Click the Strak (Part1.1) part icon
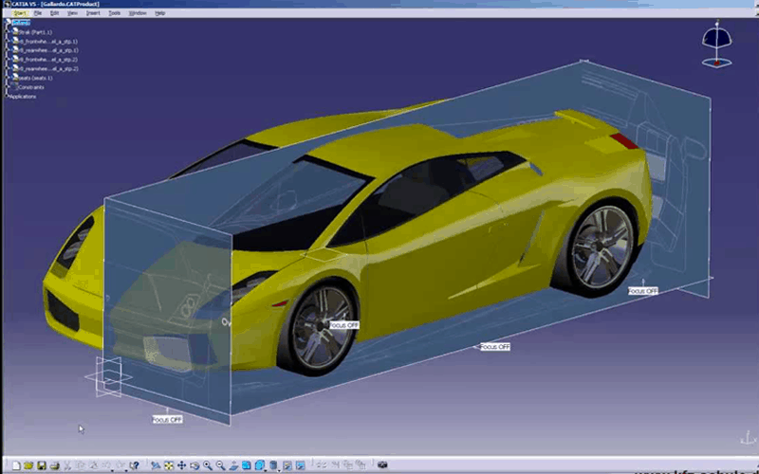Screen dimensions: 759x474 click(x=15, y=32)
